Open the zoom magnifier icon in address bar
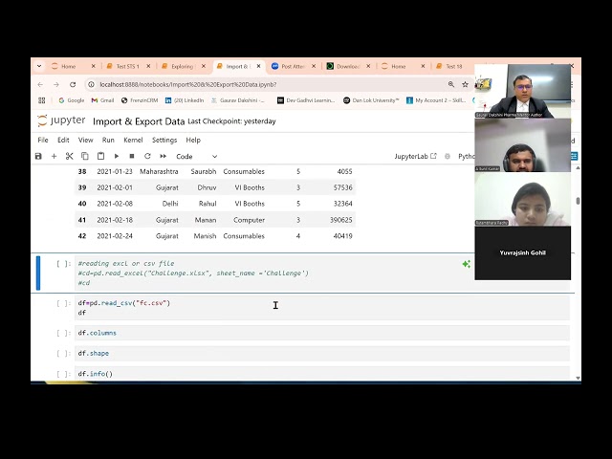Viewport: 612px width, 459px height. (451, 84)
